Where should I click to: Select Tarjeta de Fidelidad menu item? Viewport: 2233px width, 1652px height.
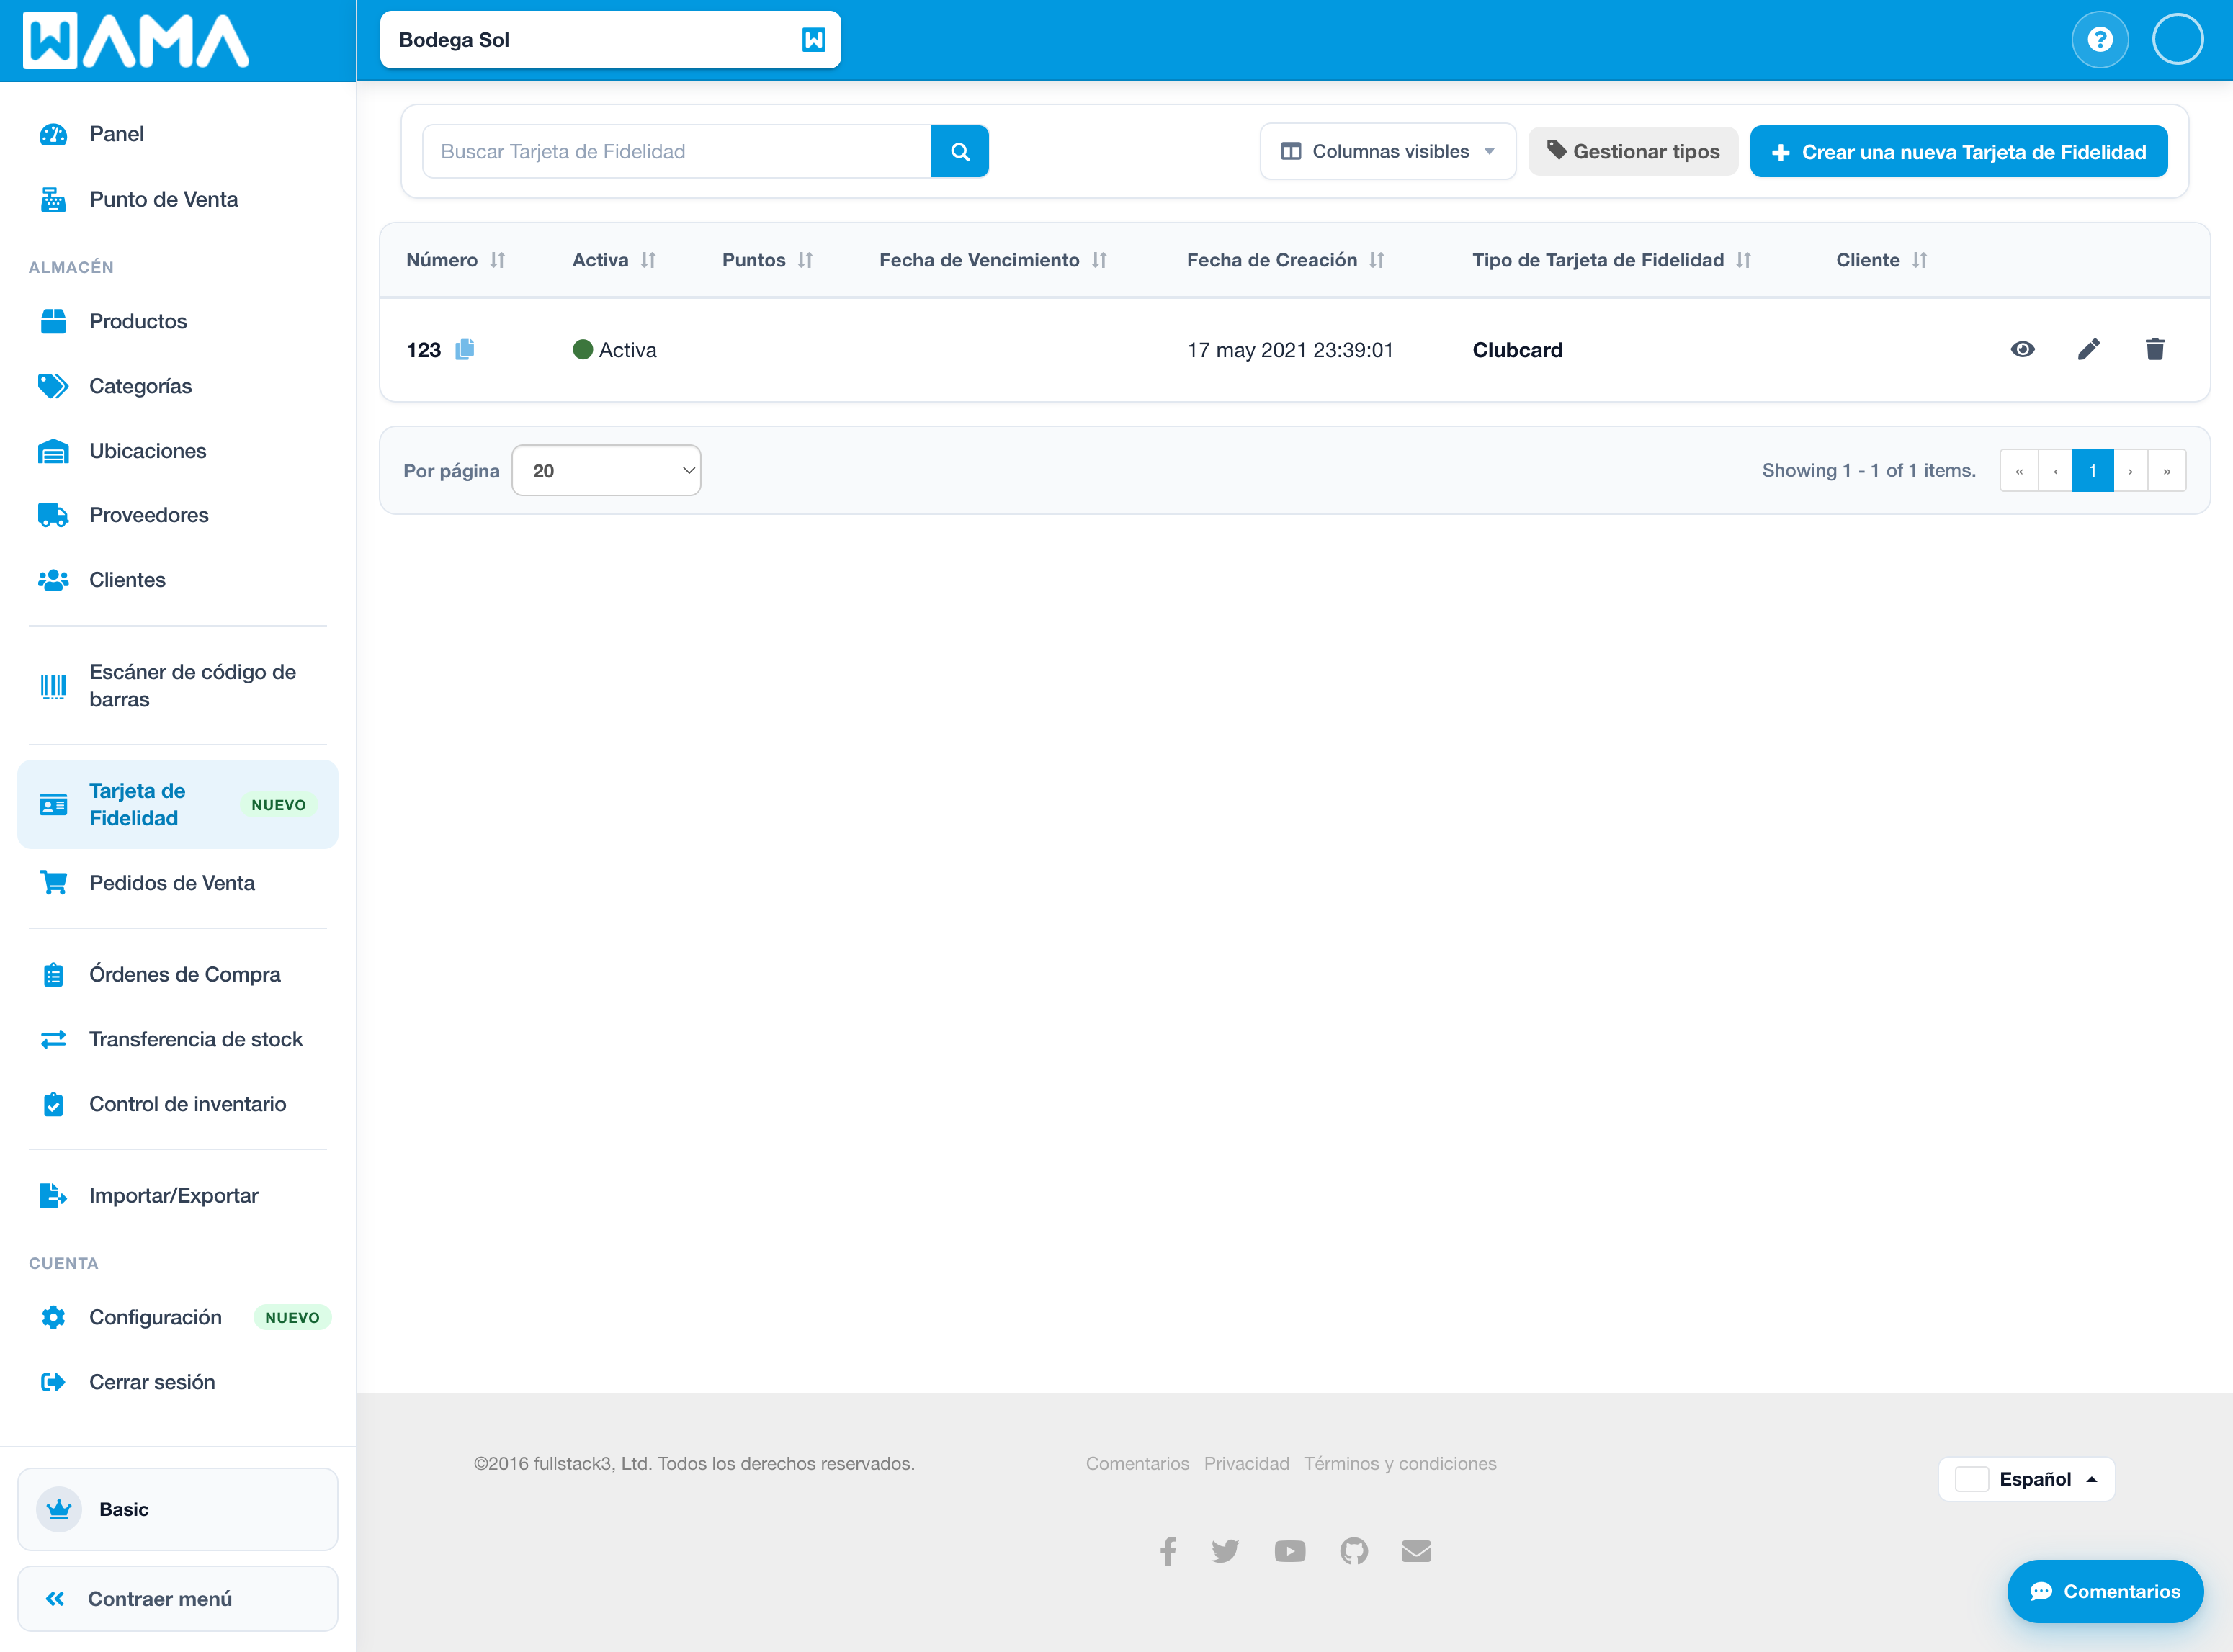178,804
